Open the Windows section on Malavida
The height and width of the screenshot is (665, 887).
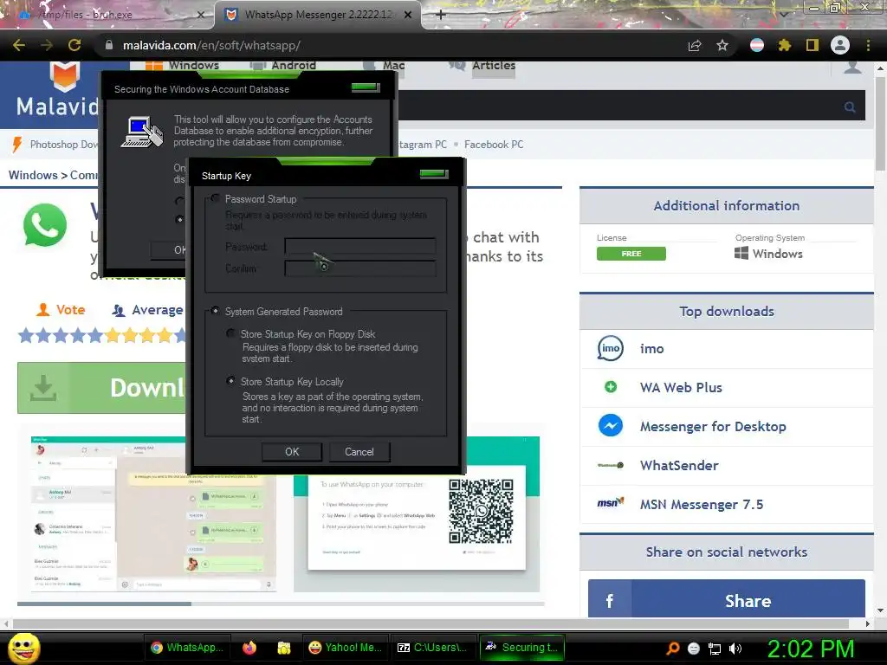[x=182, y=66]
